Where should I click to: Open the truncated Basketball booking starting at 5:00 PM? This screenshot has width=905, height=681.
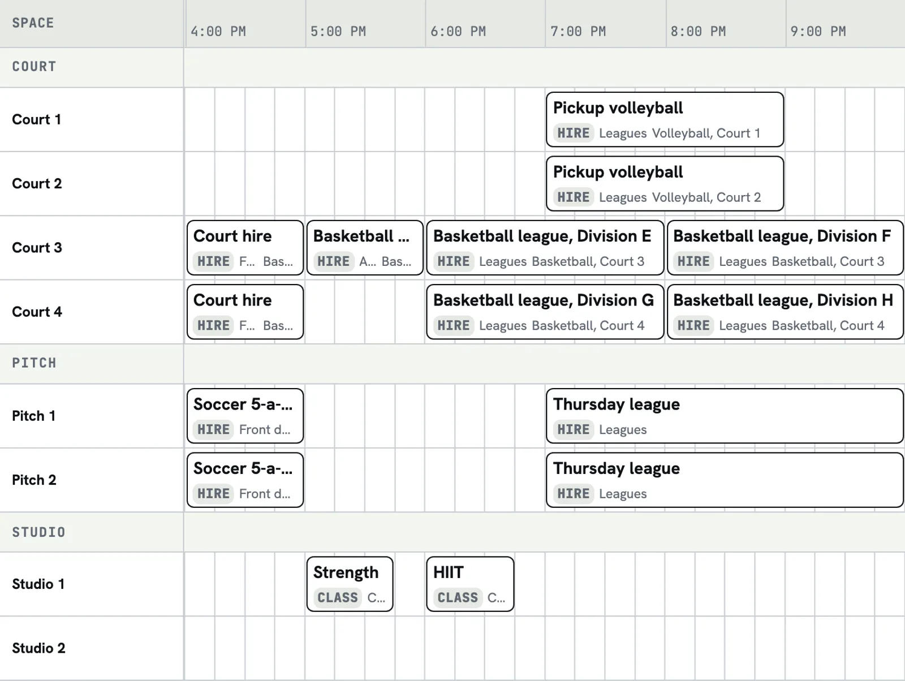coord(365,248)
